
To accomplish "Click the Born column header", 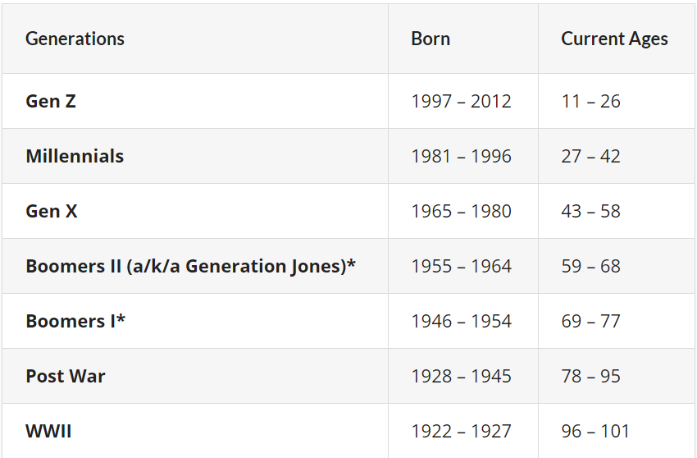I will point(430,39).
